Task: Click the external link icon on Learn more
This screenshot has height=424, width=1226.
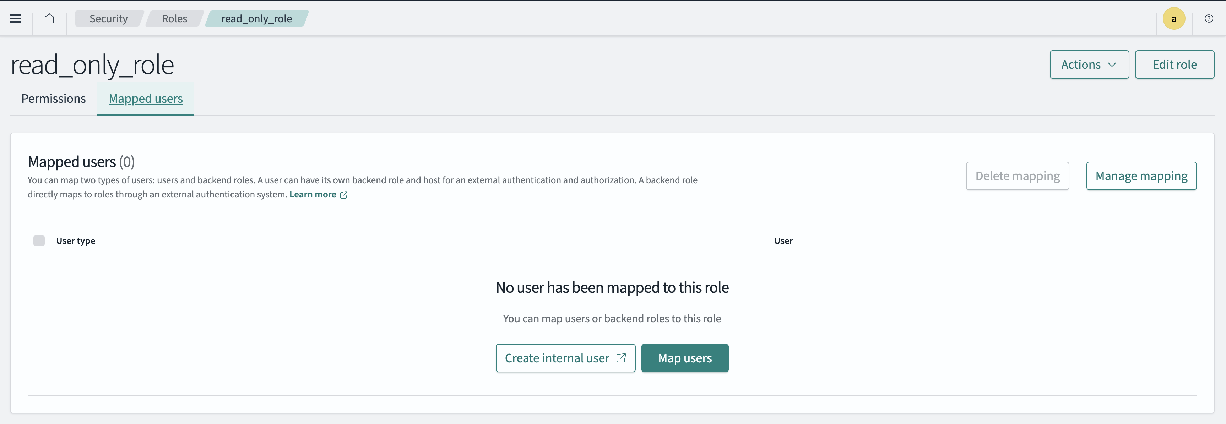Action: [x=344, y=194]
